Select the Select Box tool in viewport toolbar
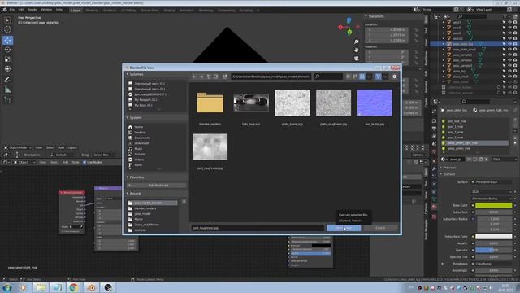This screenshot has width=520, height=293. 7,20
